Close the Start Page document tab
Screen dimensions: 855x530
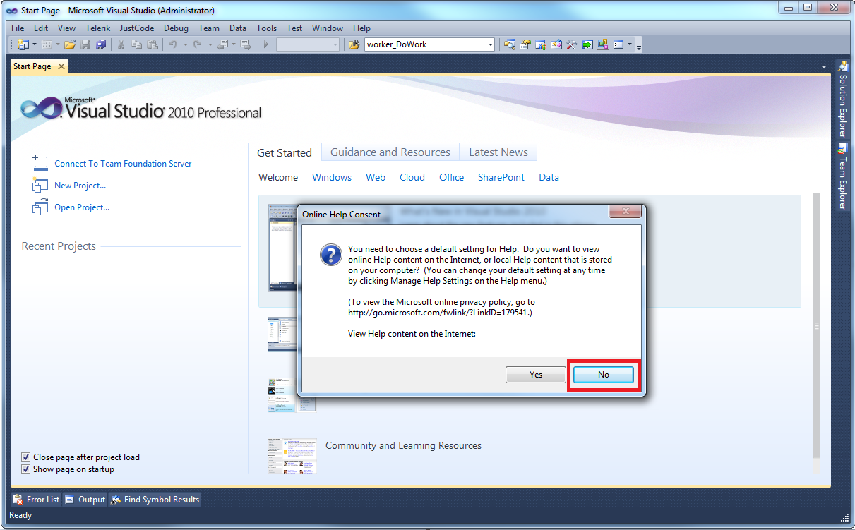click(x=61, y=66)
